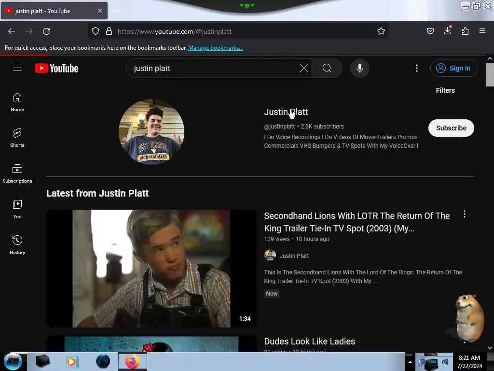Viewport: 494px width, 371px height.
Task: Open browser downloads panel
Action: pyautogui.click(x=447, y=31)
